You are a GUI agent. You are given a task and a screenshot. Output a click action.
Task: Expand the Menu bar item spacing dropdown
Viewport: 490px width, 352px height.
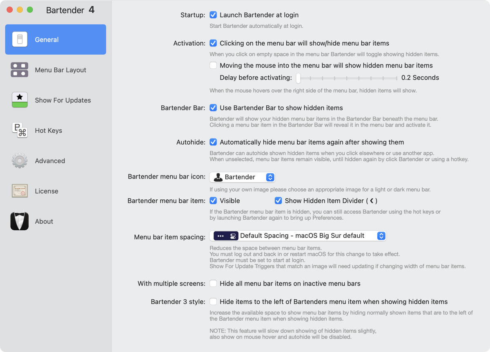click(x=298, y=236)
